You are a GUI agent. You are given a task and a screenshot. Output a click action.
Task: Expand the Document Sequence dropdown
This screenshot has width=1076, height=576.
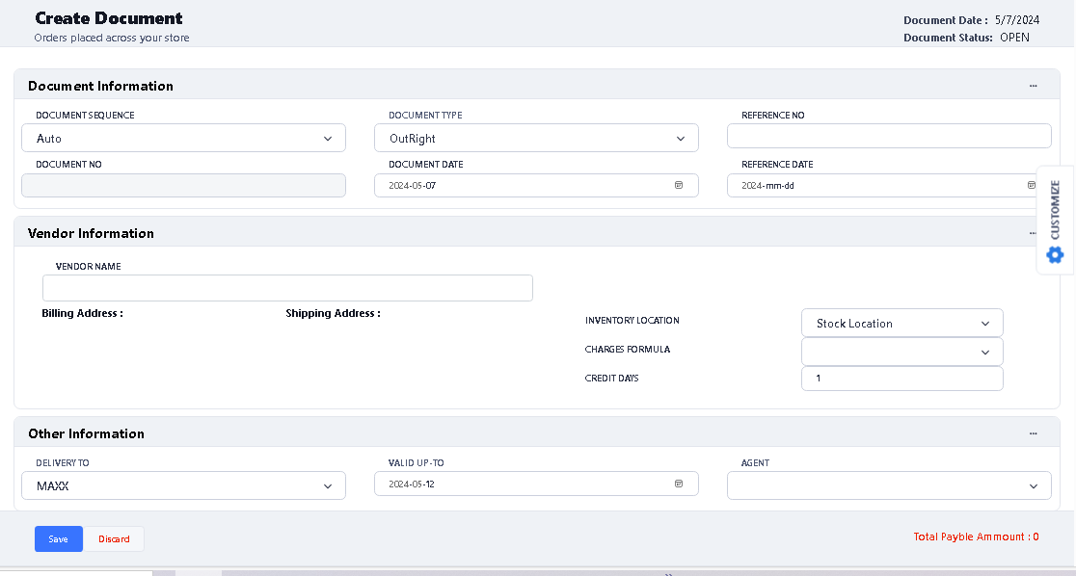click(x=183, y=139)
